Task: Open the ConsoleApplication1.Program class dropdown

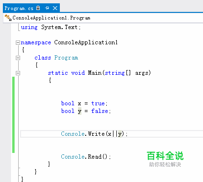Action: pos(103,18)
